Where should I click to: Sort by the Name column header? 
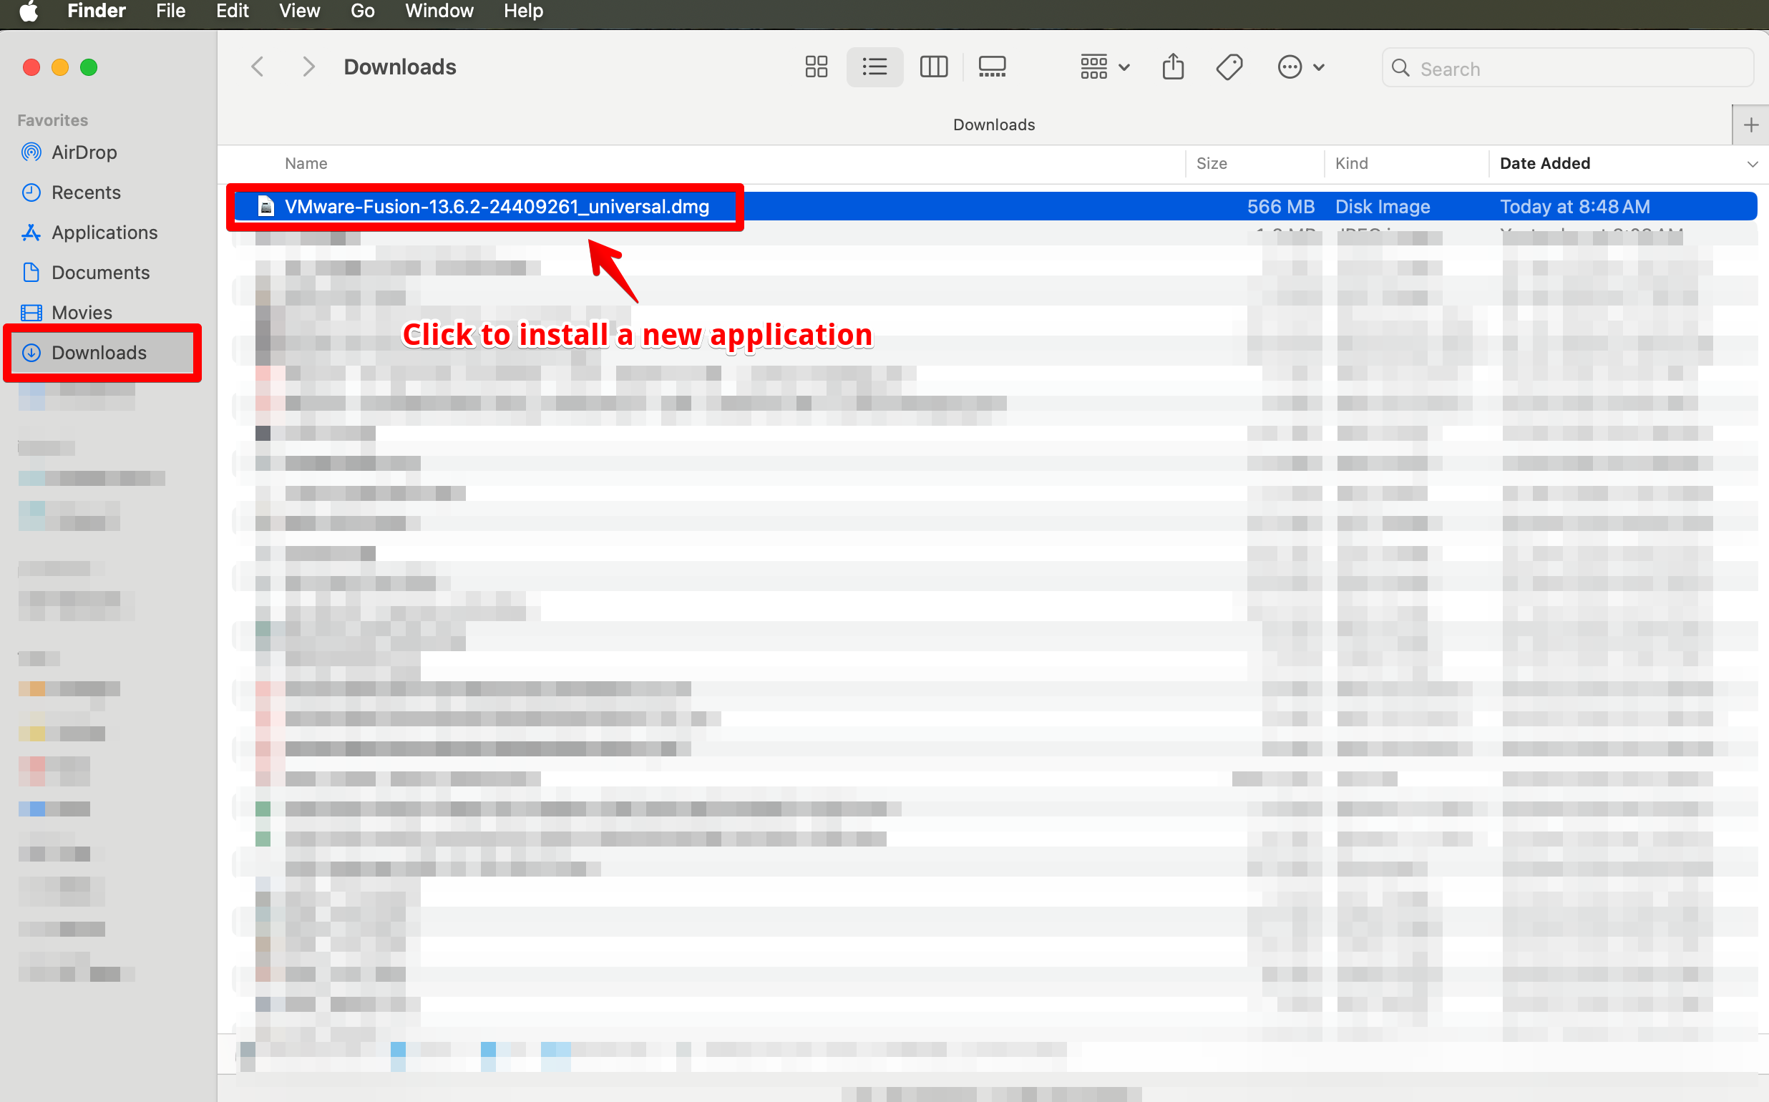click(306, 163)
